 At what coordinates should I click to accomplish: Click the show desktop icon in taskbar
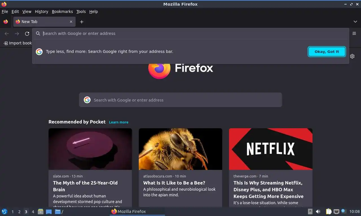point(49,212)
